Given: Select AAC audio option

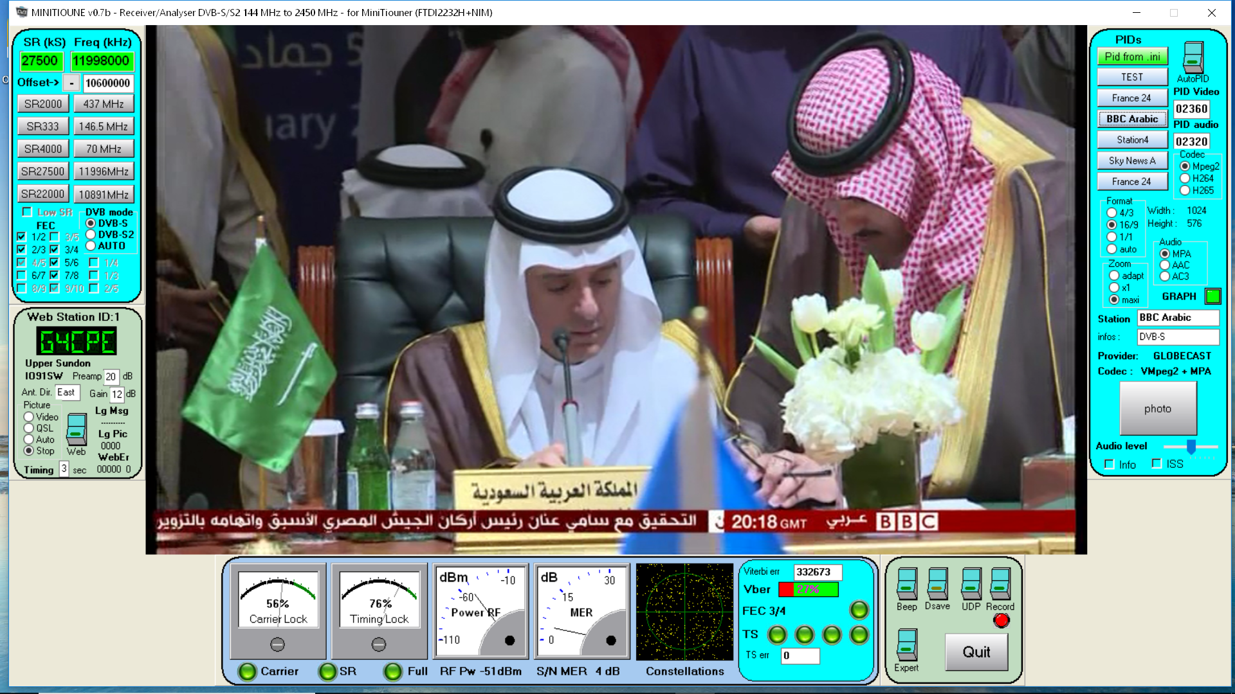Looking at the screenshot, I should 1165,265.
